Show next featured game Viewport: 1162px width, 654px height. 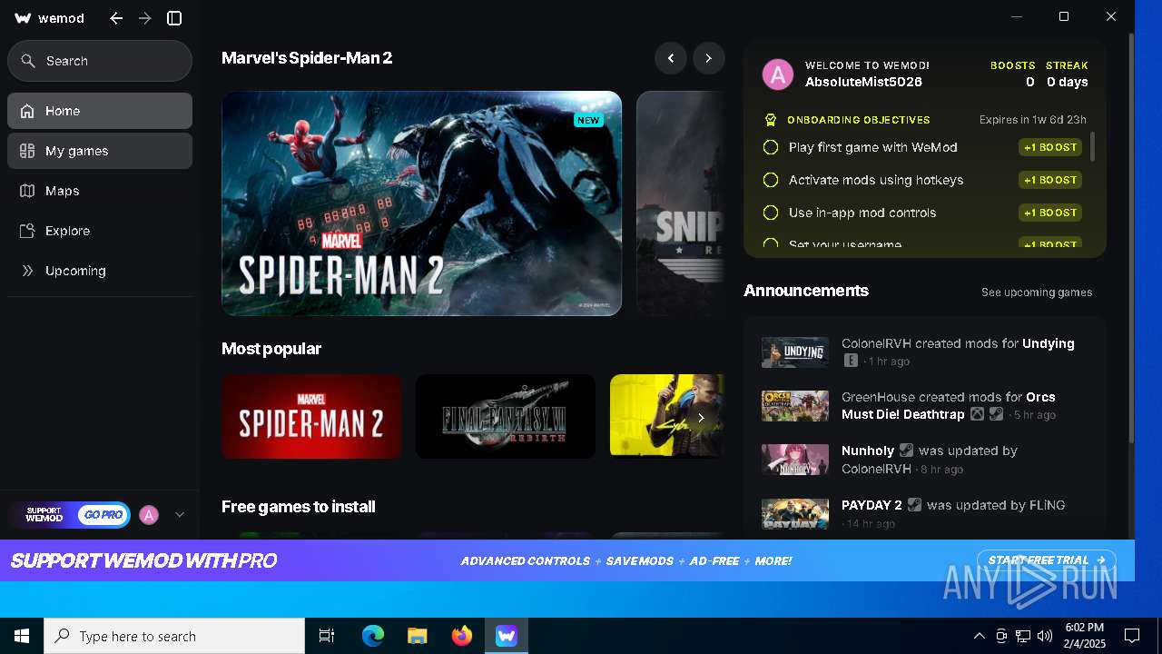tap(709, 58)
